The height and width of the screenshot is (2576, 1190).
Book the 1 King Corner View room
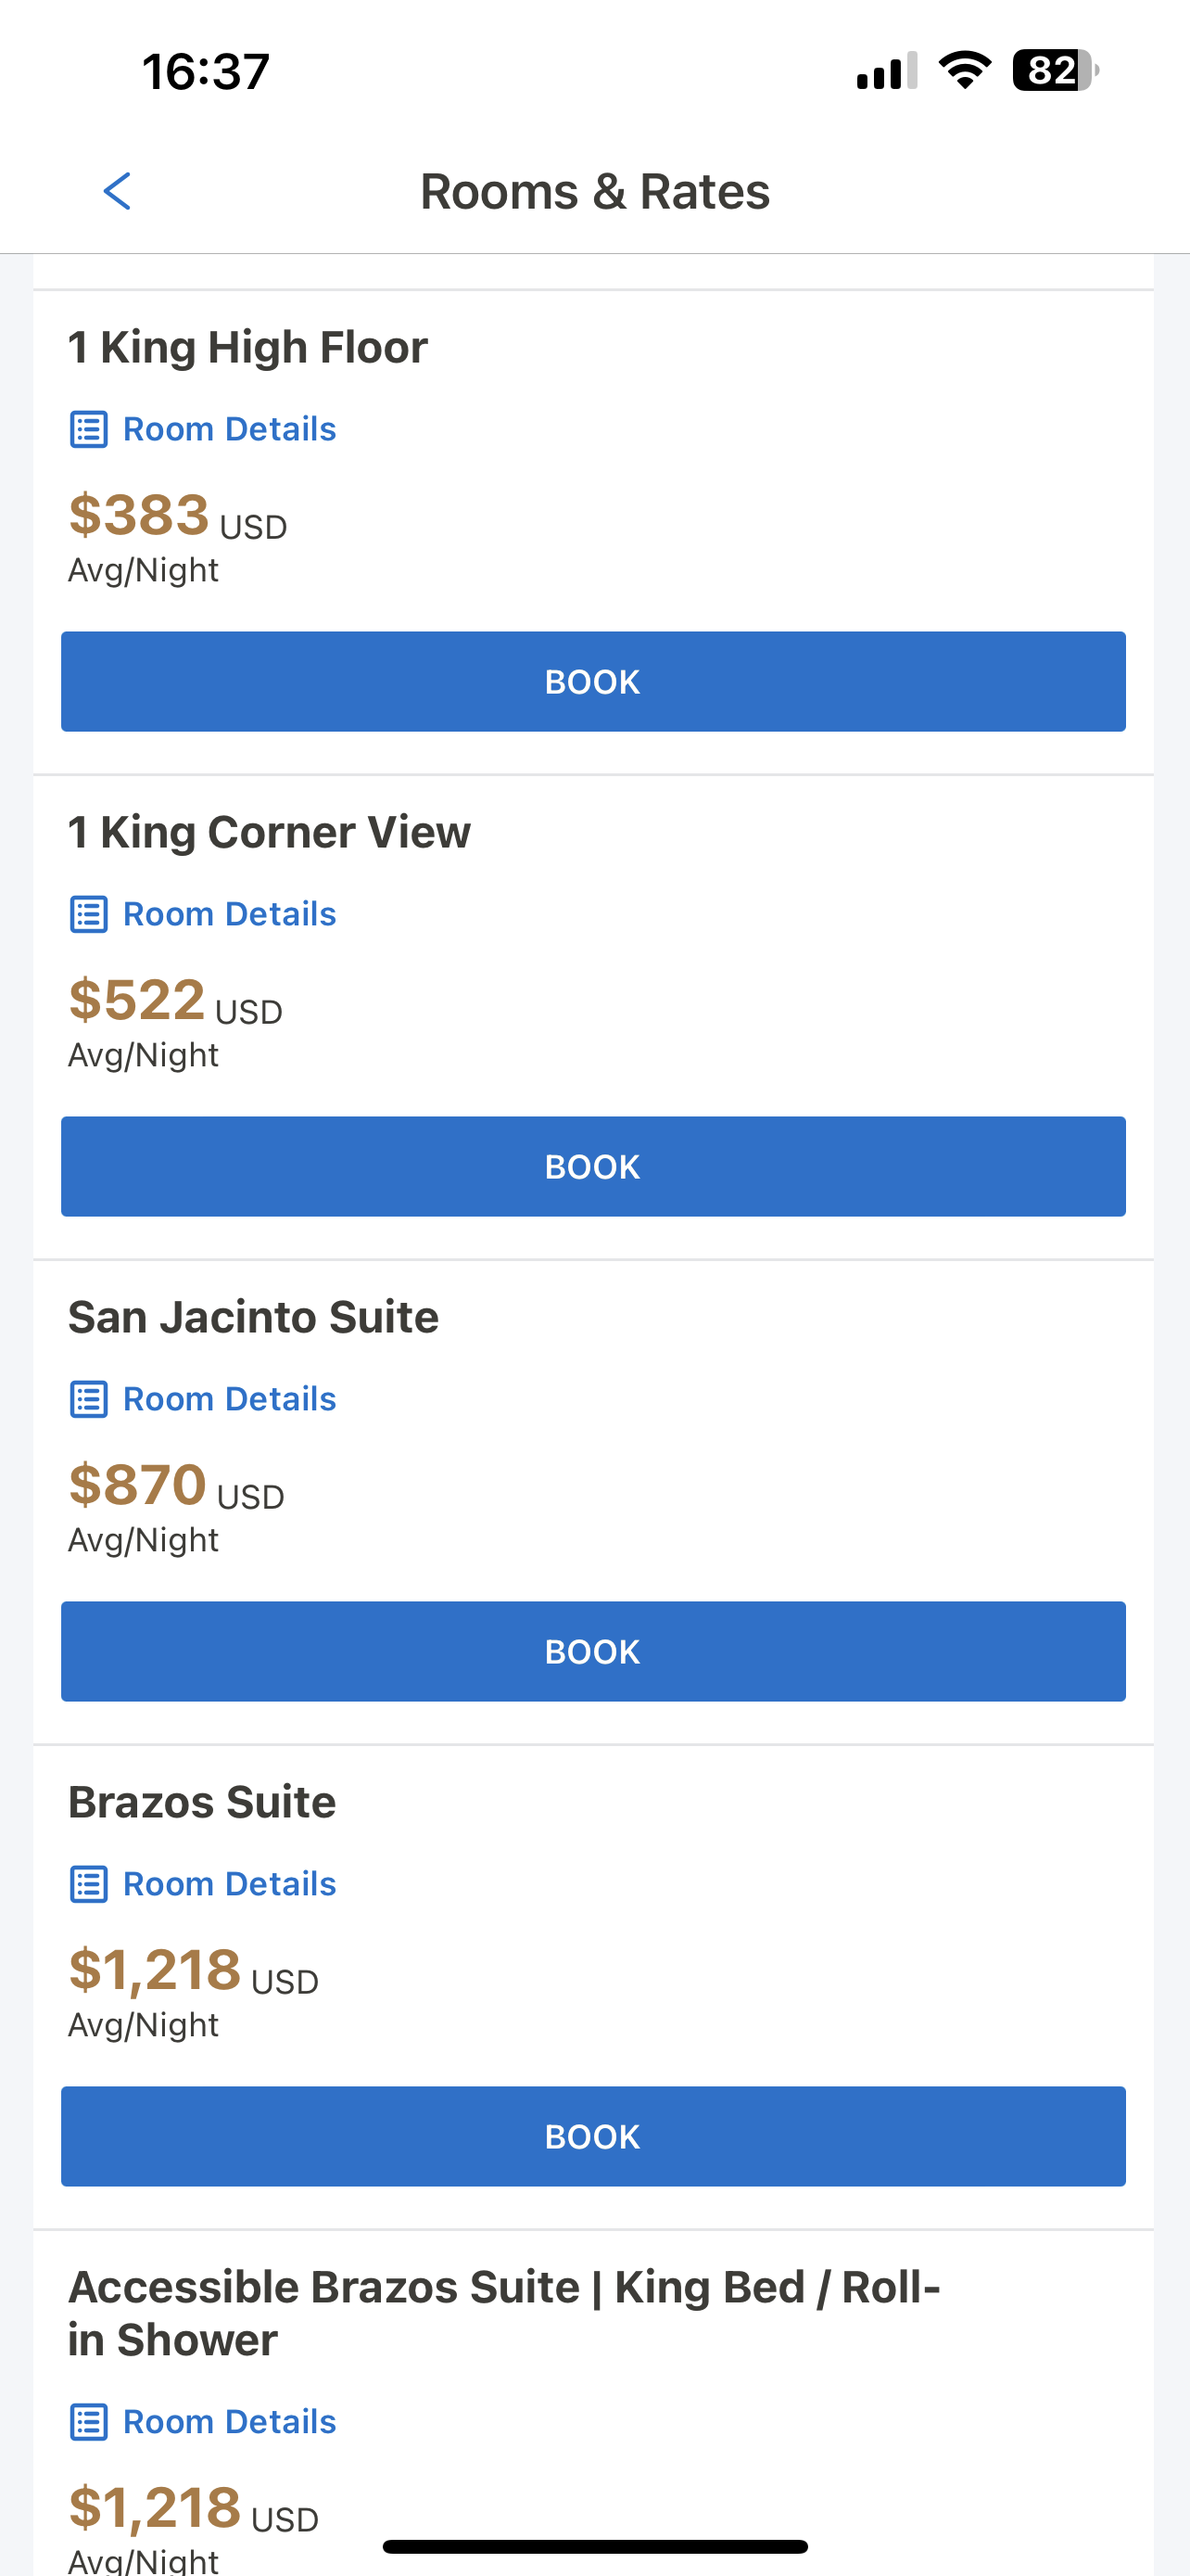point(593,1167)
